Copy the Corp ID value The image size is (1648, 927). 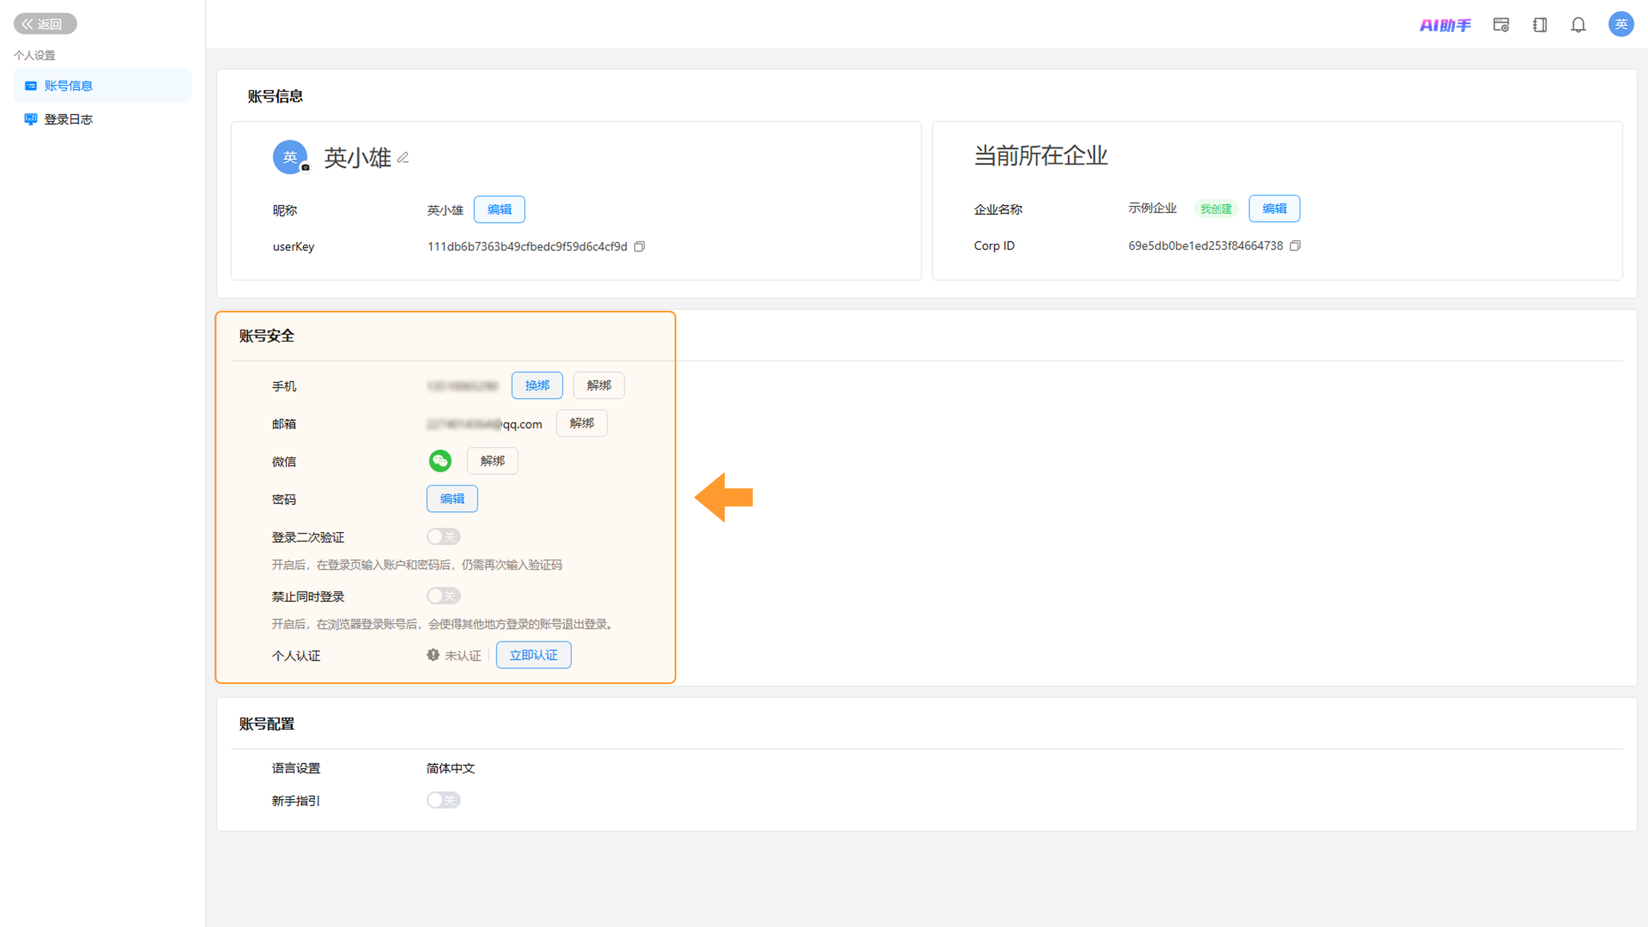click(1295, 245)
